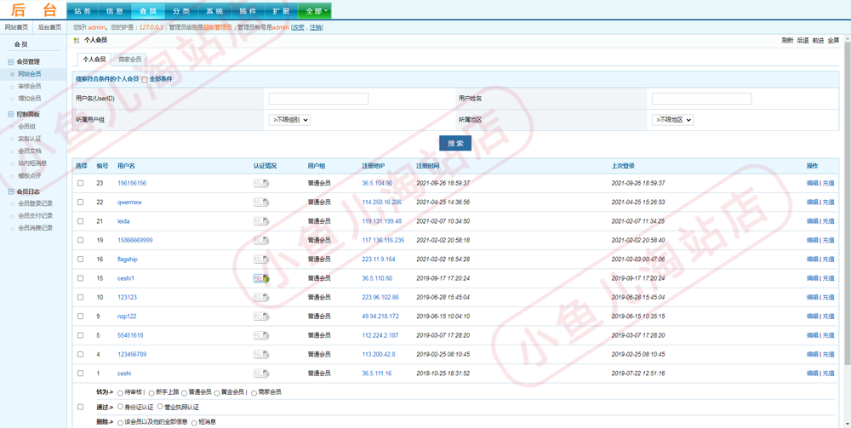Collapse the 会员管理 sidebar section
This screenshot has width=851, height=428.
point(11,62)
